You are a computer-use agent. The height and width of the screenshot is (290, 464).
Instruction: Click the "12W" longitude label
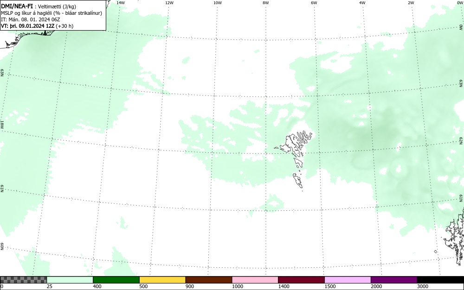(x=169, y=3)
